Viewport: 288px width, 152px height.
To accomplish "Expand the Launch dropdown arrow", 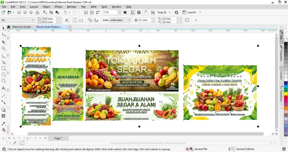I will (200, 12).
